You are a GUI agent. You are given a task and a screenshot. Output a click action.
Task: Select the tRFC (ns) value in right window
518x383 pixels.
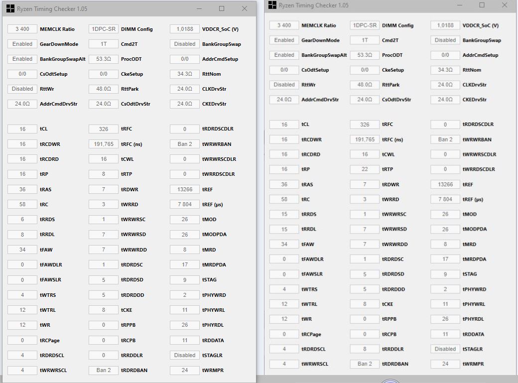coord(365,139)
